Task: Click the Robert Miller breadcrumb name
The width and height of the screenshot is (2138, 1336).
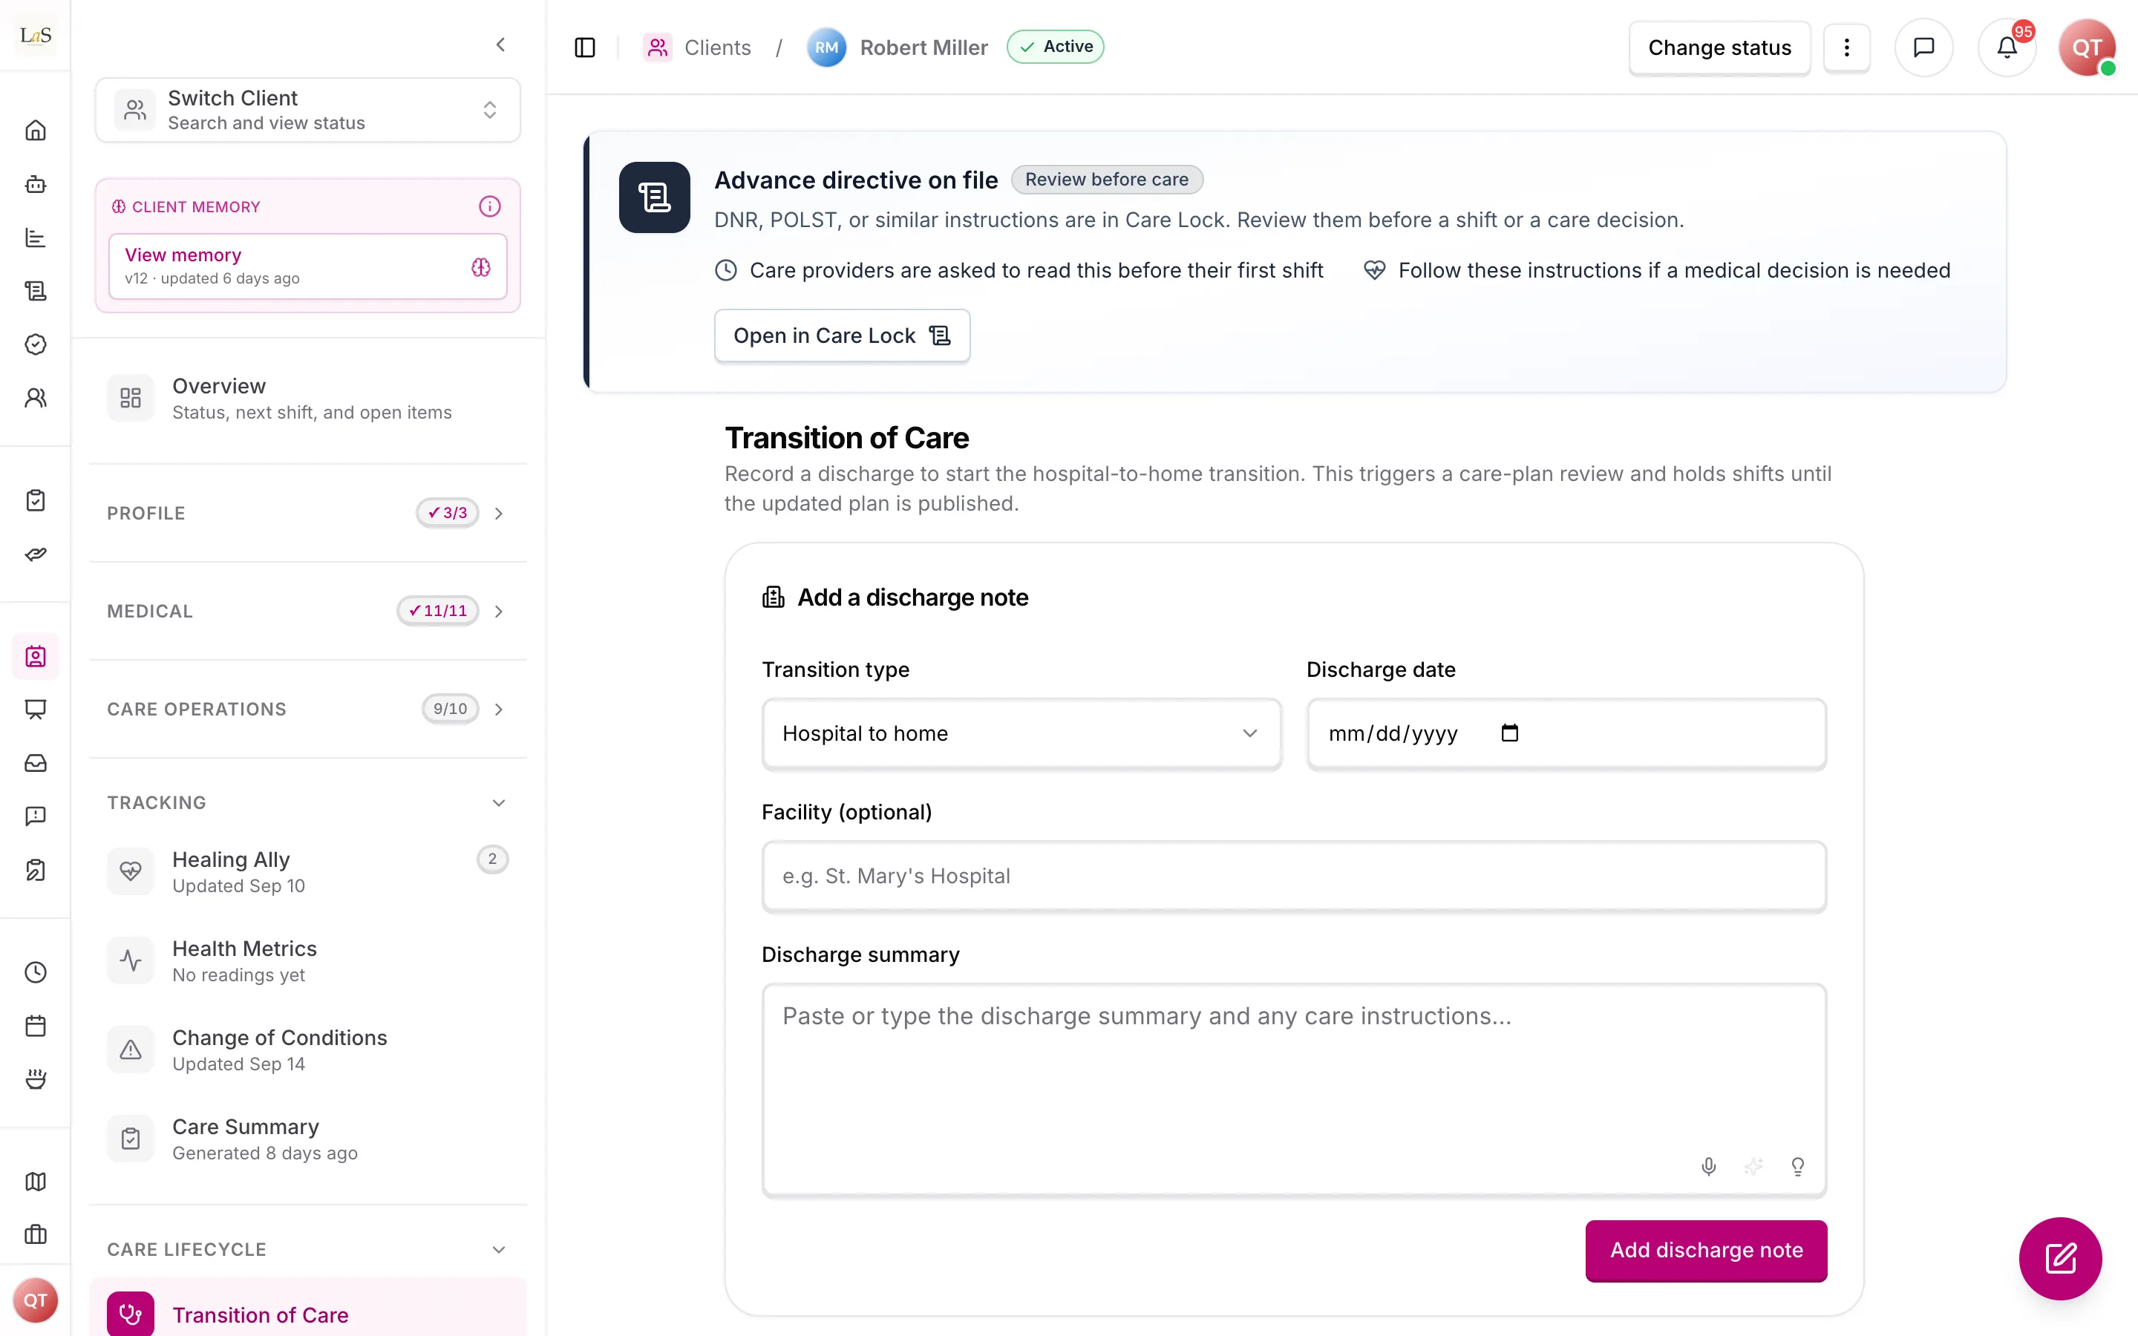Action: click(923, 48)
